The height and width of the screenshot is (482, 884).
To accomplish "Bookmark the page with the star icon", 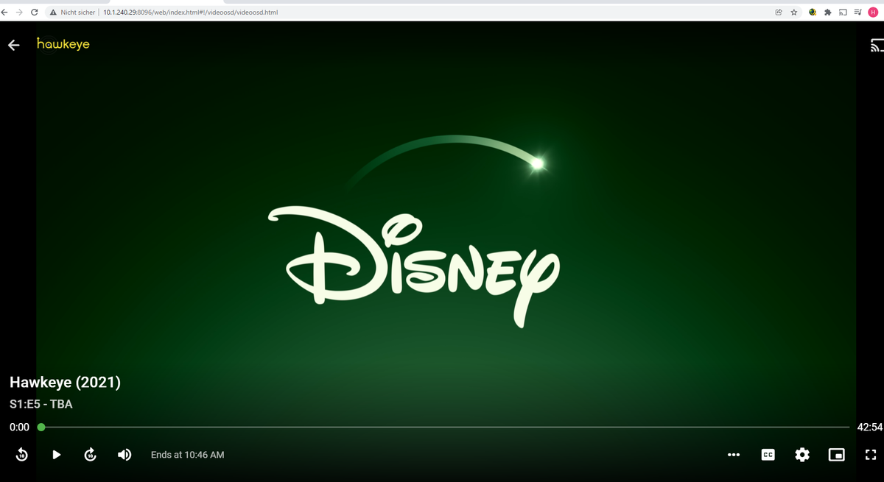I will 793,12.
